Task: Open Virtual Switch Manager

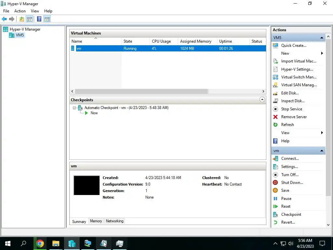Action: [x=299, y=77]
